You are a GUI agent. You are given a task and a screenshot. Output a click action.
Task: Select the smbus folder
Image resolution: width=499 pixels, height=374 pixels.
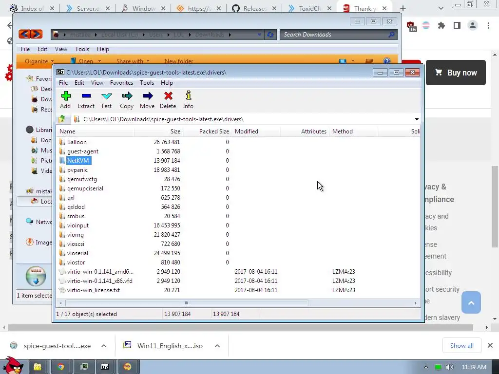click(76, 216)
